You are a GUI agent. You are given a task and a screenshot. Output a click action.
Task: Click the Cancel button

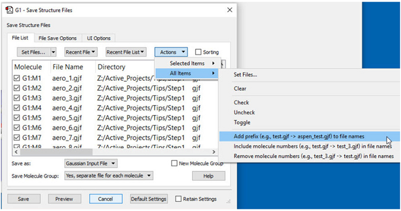coord(106,199)
